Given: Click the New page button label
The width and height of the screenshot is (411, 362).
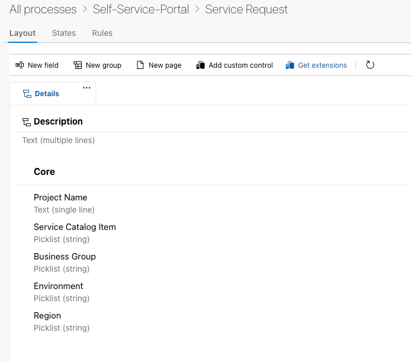Looking at the screenshot, I should 165,65.
